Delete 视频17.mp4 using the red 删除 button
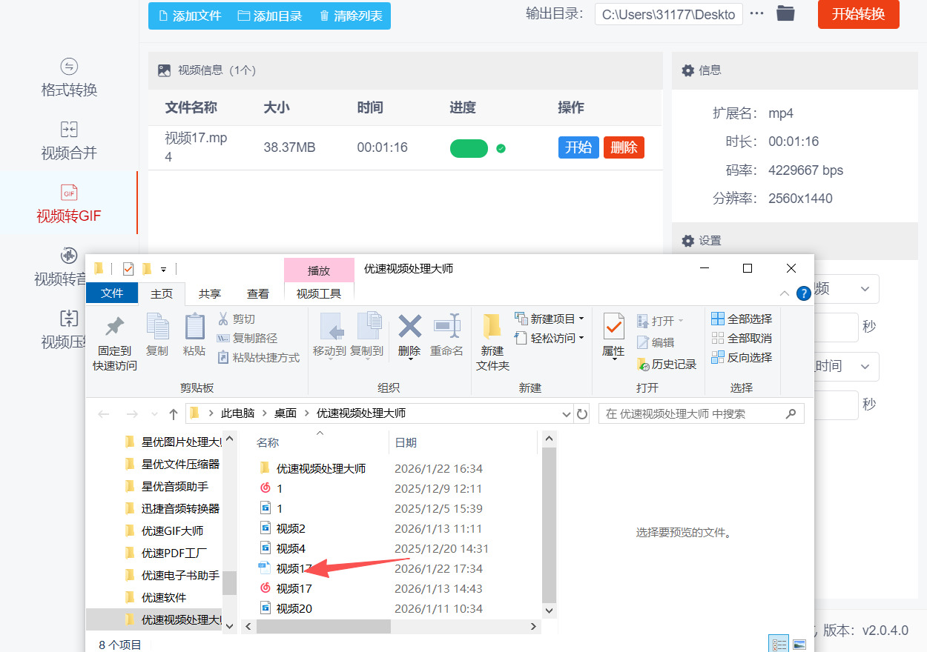Screen dimensions: 927x652 coord(623,147)
